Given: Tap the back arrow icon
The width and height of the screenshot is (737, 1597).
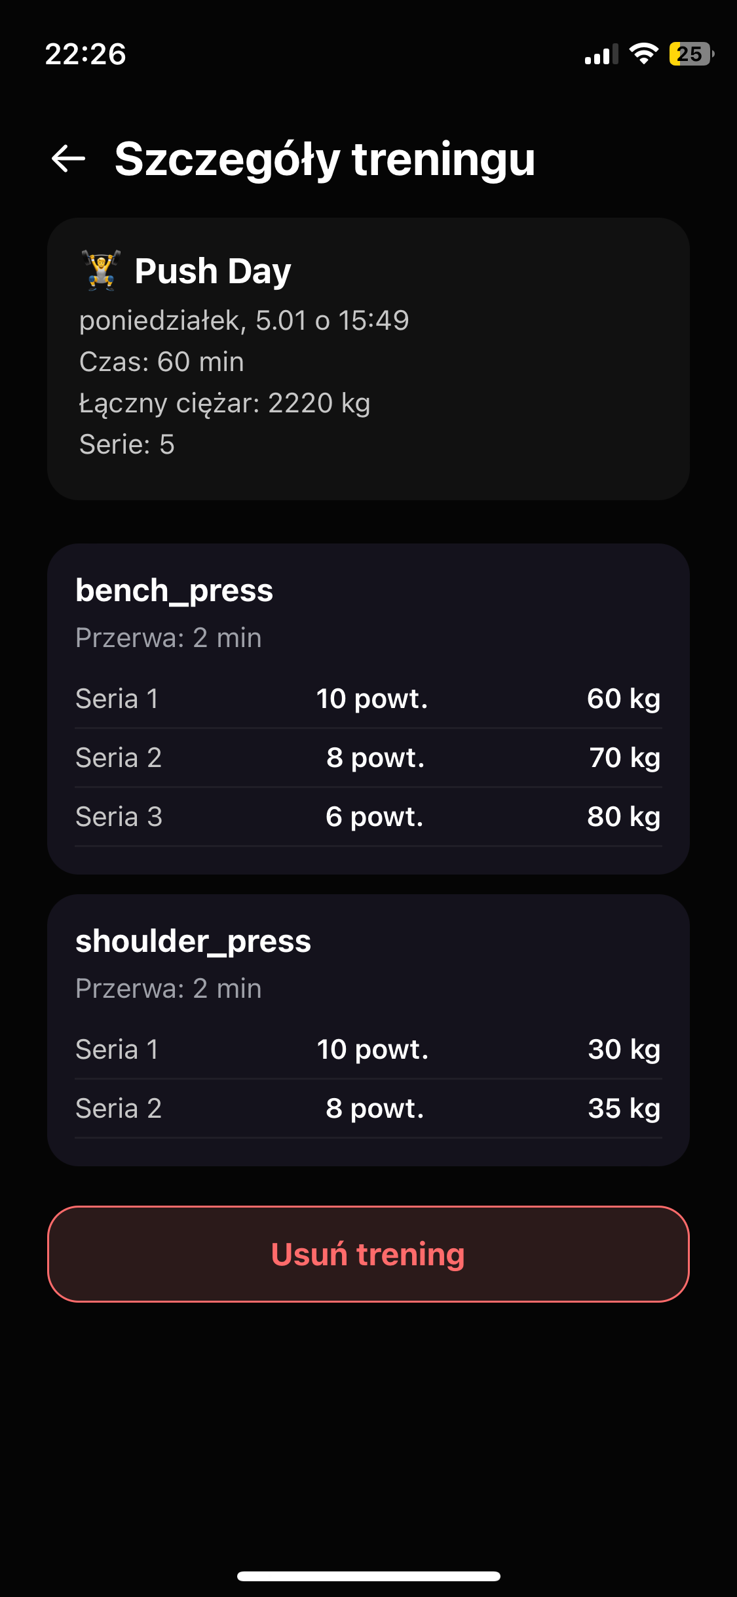Looking at the screenshot, I should point(69,159).
